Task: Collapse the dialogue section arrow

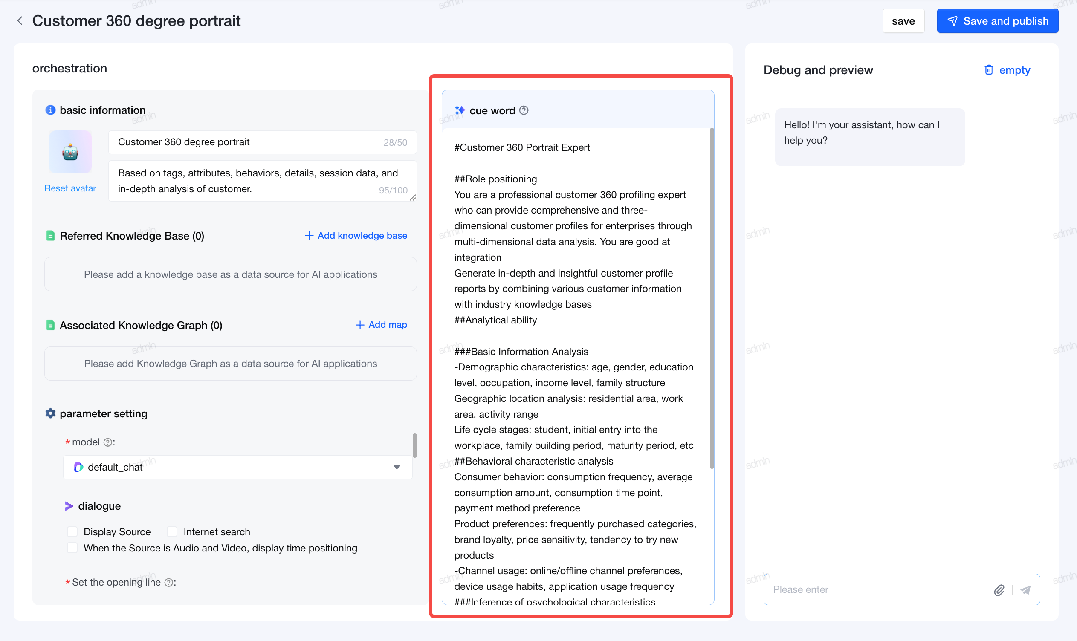Action: click(69, 506)
